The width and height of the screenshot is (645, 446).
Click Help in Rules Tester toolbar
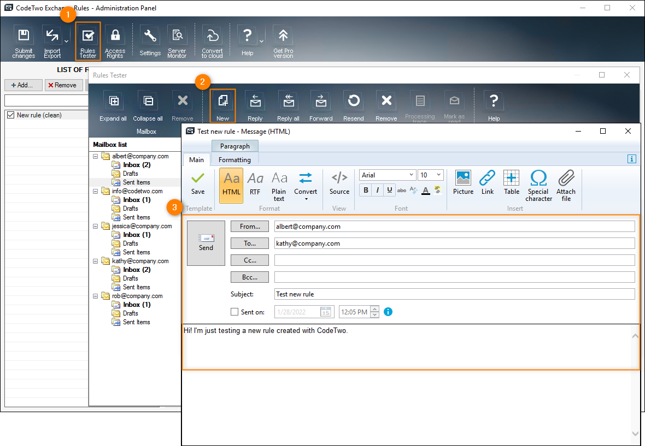[494, 106]
